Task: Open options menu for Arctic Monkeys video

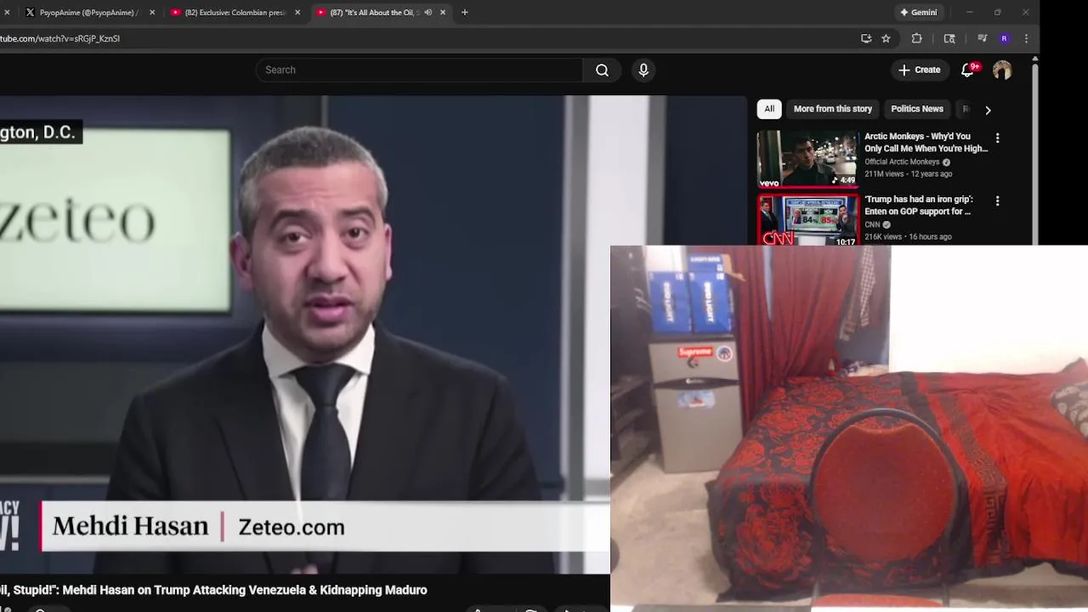Action: 997,138
